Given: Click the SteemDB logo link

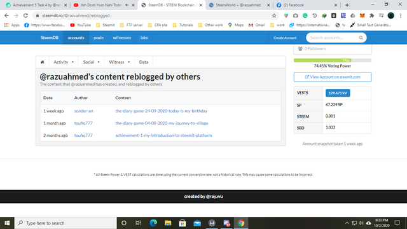Looking at the screenshot, I should click(x=50, y=38).
